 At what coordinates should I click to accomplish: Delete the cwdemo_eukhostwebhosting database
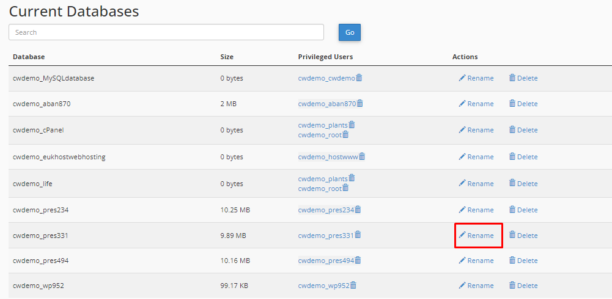pyautogui.click(x=523, y=157)
